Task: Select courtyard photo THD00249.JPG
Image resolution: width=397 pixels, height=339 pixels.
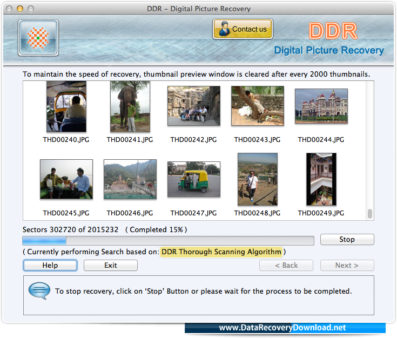Action: [321, 179]
